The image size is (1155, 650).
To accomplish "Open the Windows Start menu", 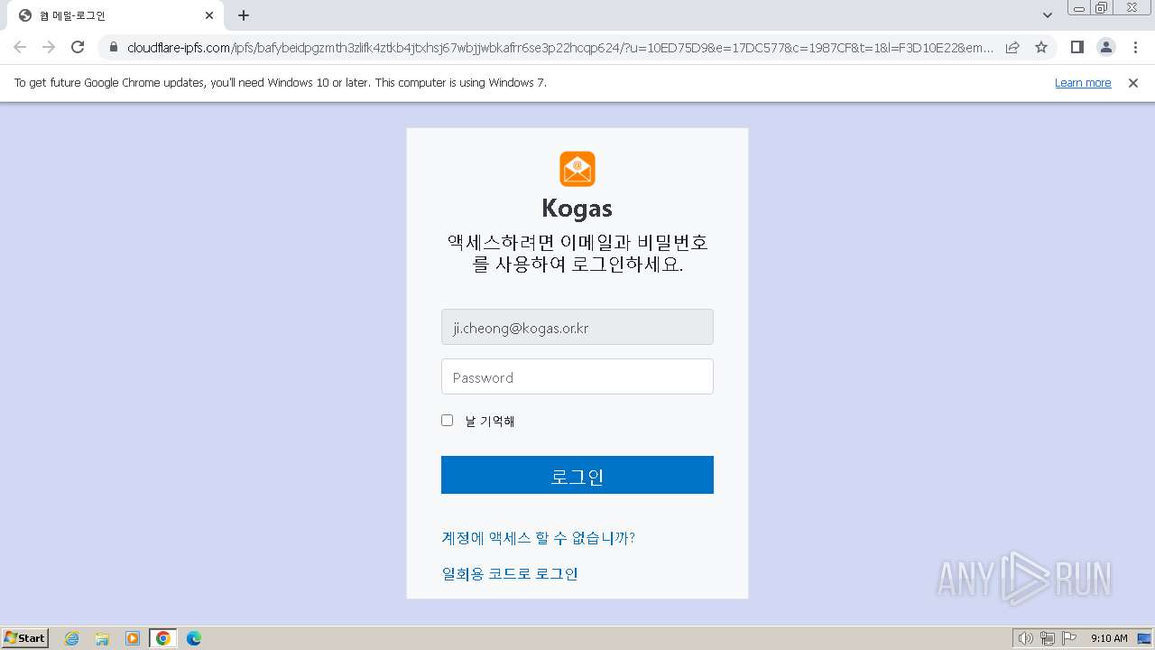I will click(25, 637).
